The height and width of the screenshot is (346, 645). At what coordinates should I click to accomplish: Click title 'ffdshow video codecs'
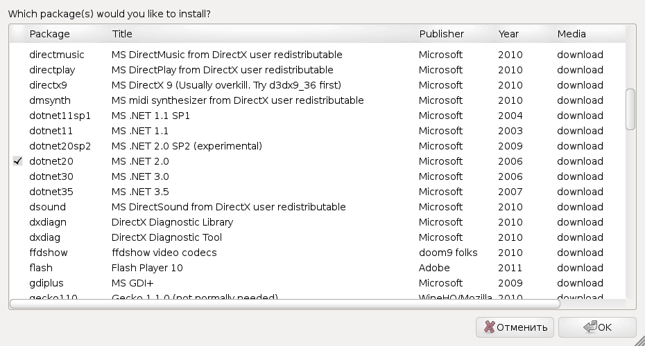tap(164, 253)
